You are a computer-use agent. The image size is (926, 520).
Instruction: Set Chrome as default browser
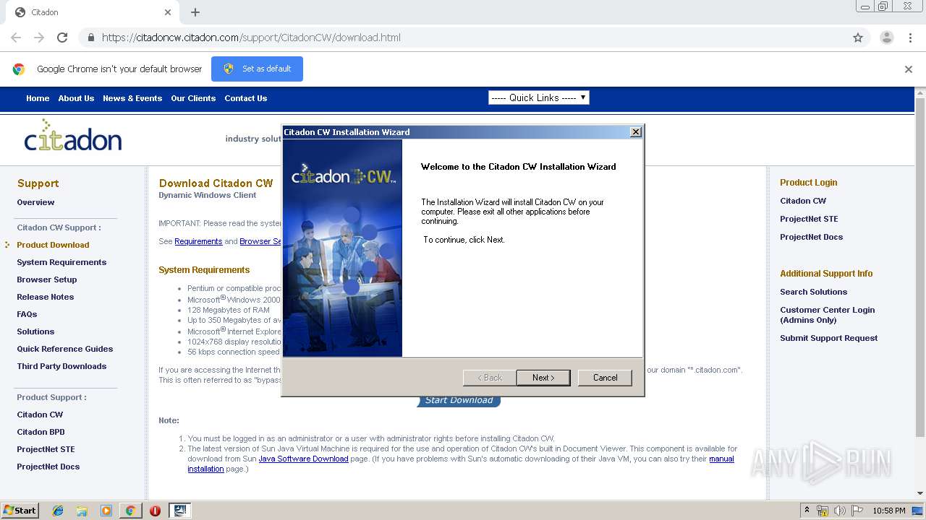pos(257,69)
